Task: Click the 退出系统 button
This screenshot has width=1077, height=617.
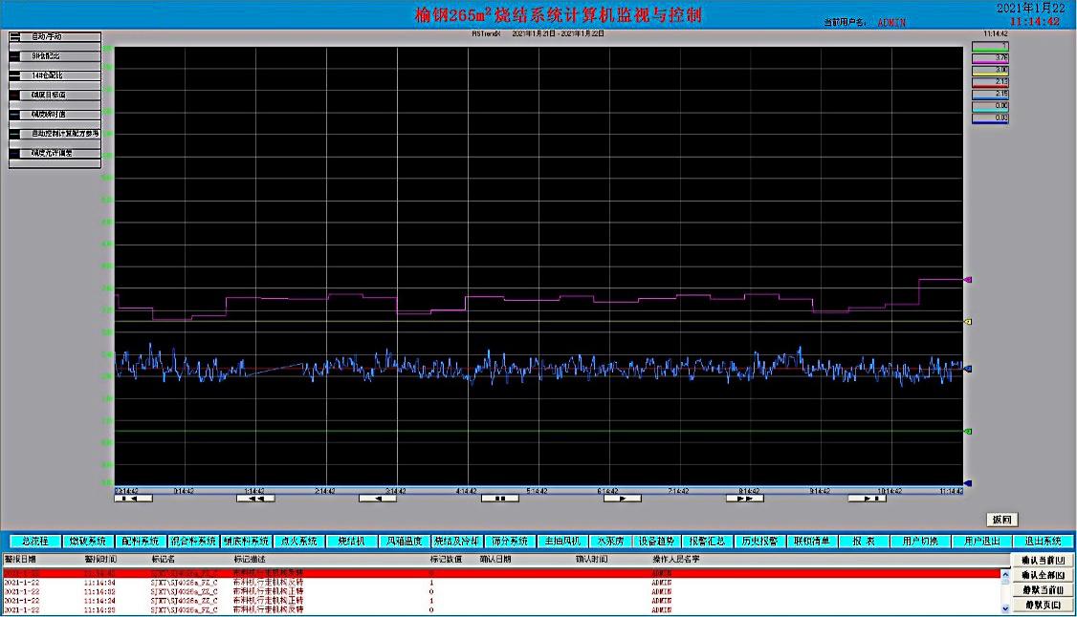Action: coord(1043,541)
